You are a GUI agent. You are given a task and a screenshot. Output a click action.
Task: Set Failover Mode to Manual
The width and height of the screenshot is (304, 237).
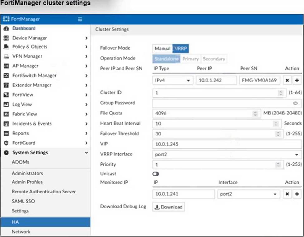pos(162,49)
